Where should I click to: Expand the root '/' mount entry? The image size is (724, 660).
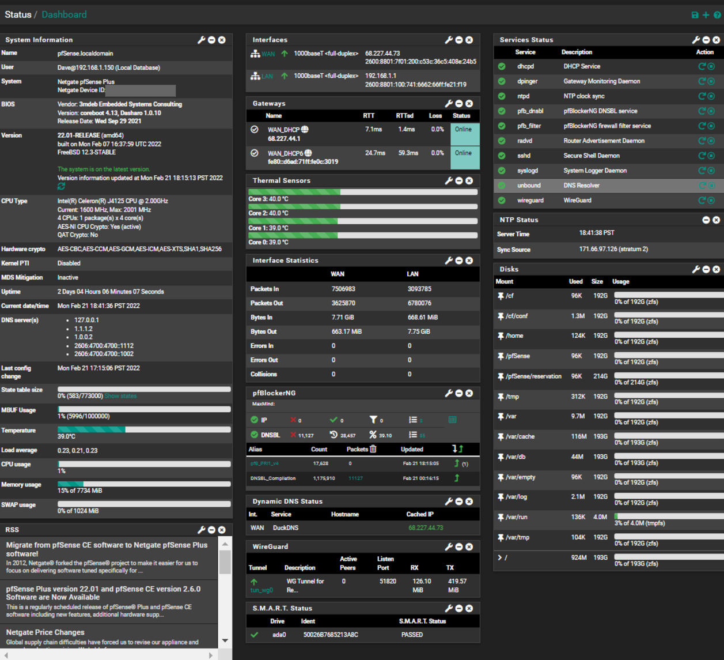[x=499, y=557]
